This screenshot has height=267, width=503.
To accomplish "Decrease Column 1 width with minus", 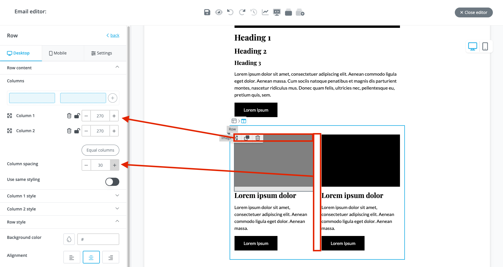I will tap(86, 116).
